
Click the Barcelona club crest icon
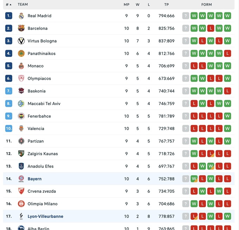coord(21,28)
